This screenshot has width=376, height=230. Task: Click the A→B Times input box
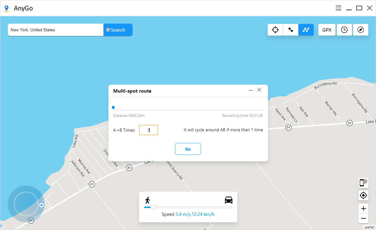click(x=149, y=130)
